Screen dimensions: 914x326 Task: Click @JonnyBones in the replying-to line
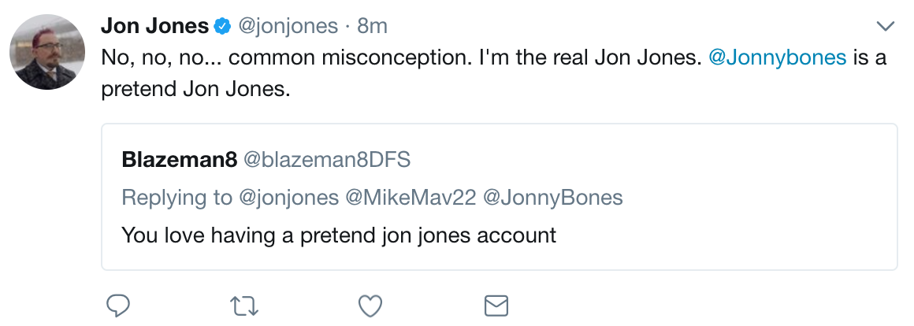(553, 198)
